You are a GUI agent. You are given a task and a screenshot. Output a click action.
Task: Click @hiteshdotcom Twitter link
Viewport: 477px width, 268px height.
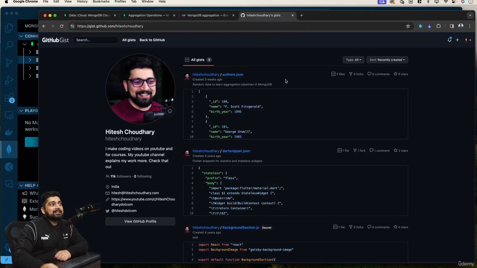click(124, 210)
